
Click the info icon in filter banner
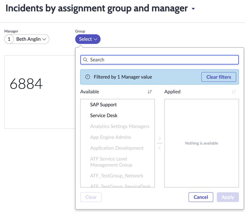[88, 77]
